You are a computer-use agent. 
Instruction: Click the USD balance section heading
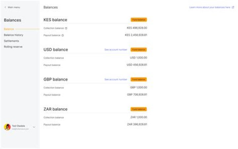[56, 50]
